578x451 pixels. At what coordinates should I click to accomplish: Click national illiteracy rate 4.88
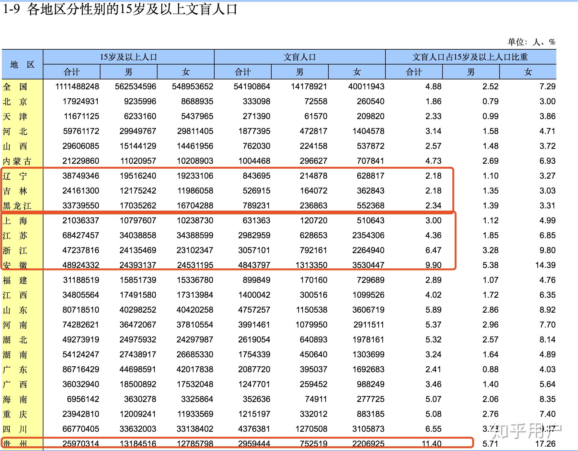click(433, 87)
